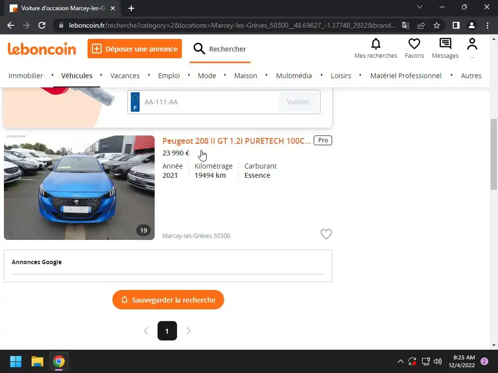Click the Pro badge on listing
The image size is (498, 373).
coord(323,140)
